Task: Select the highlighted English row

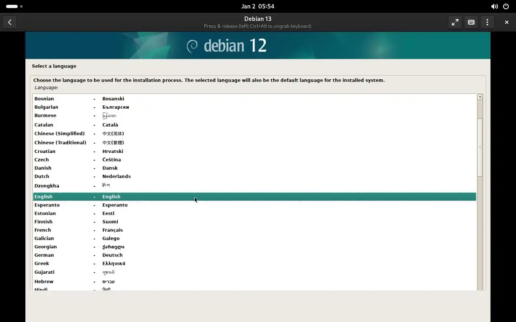Action: tap(254, 196)
